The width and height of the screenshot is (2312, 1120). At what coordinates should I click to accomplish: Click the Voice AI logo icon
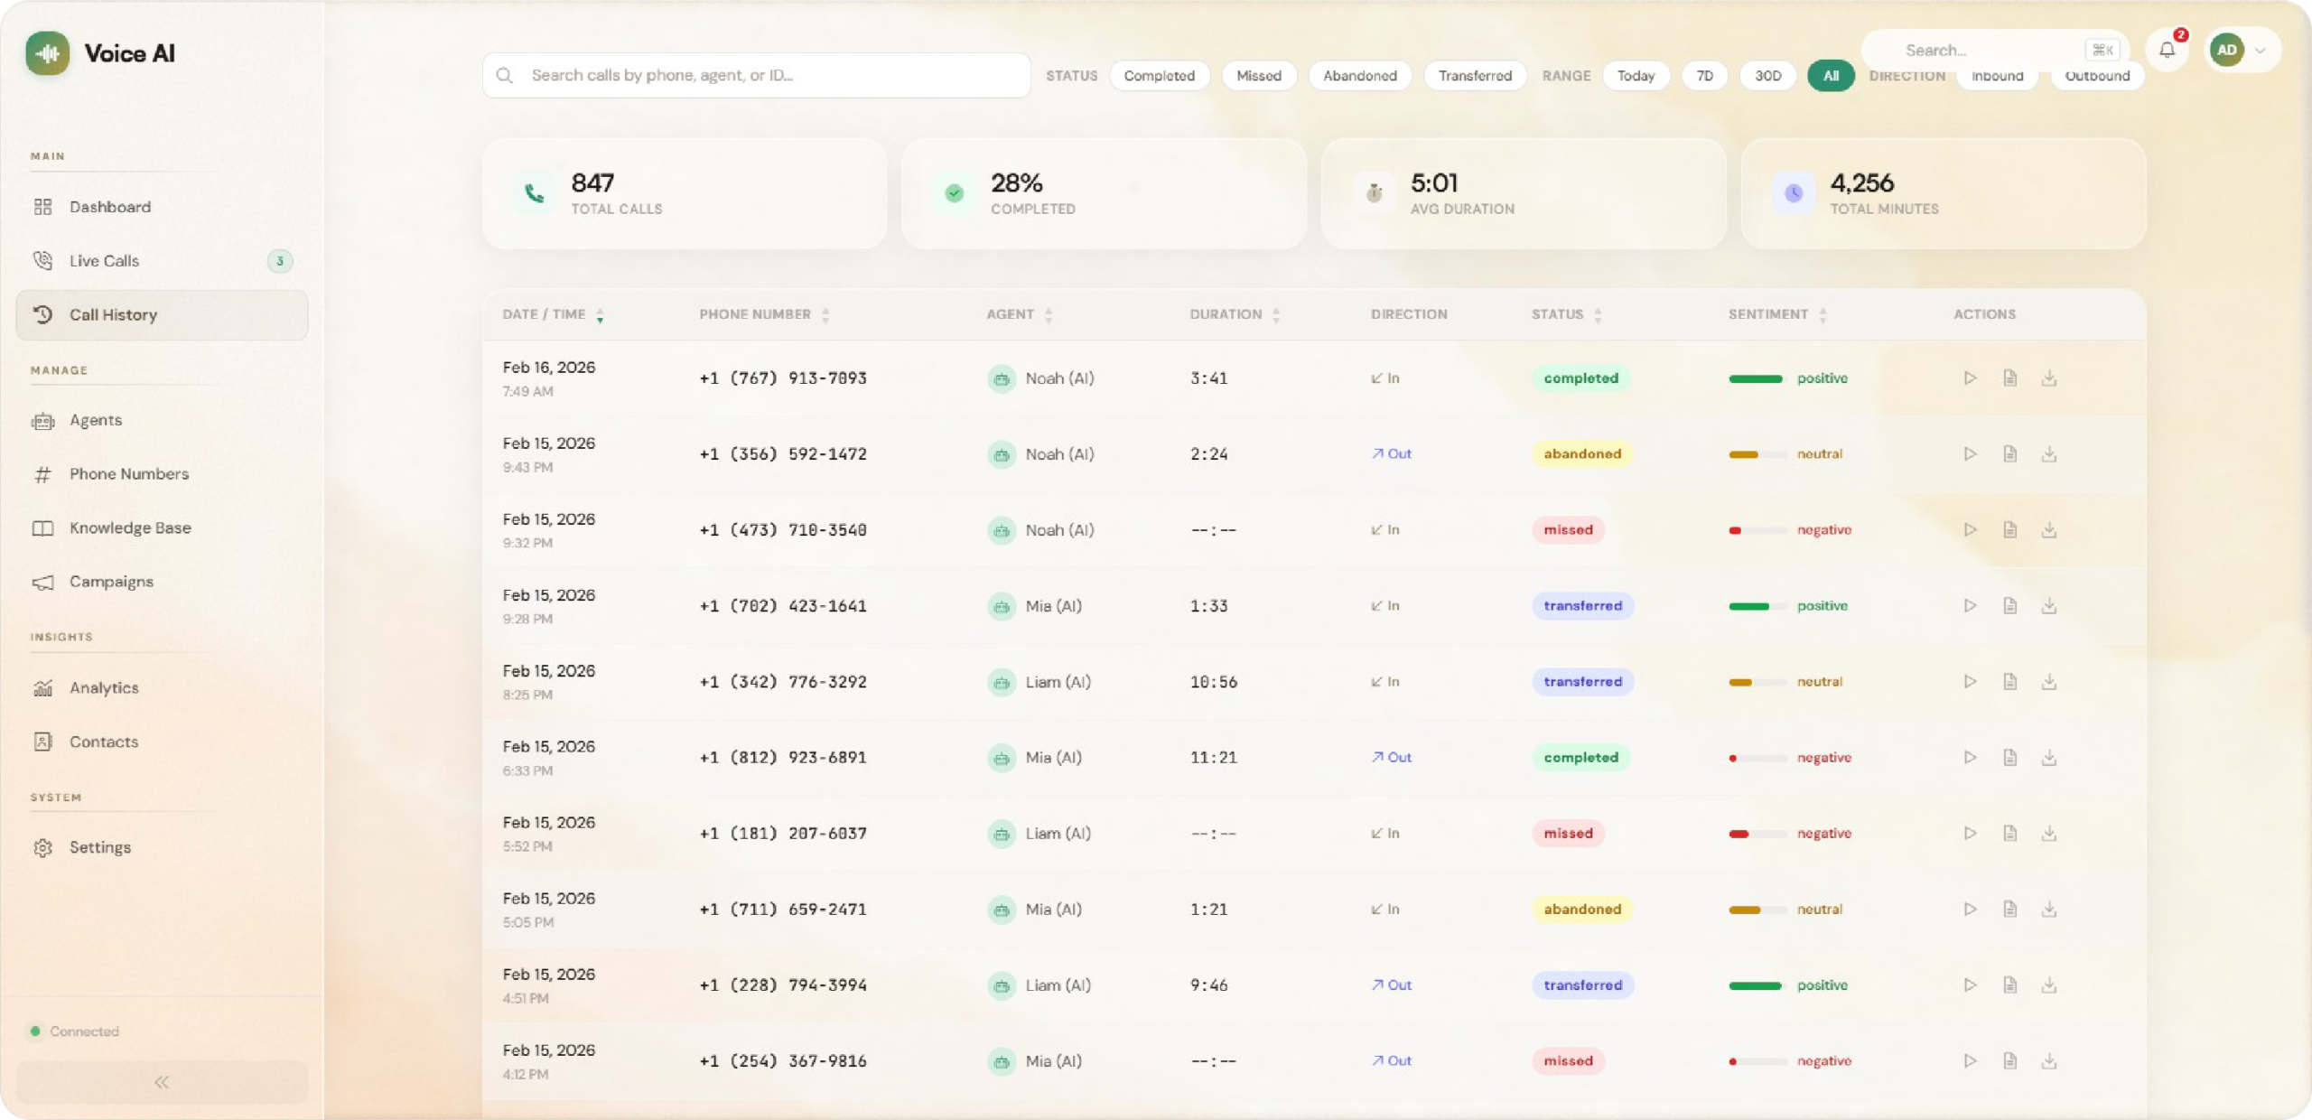48,53
